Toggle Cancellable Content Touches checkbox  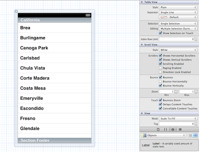160,109
